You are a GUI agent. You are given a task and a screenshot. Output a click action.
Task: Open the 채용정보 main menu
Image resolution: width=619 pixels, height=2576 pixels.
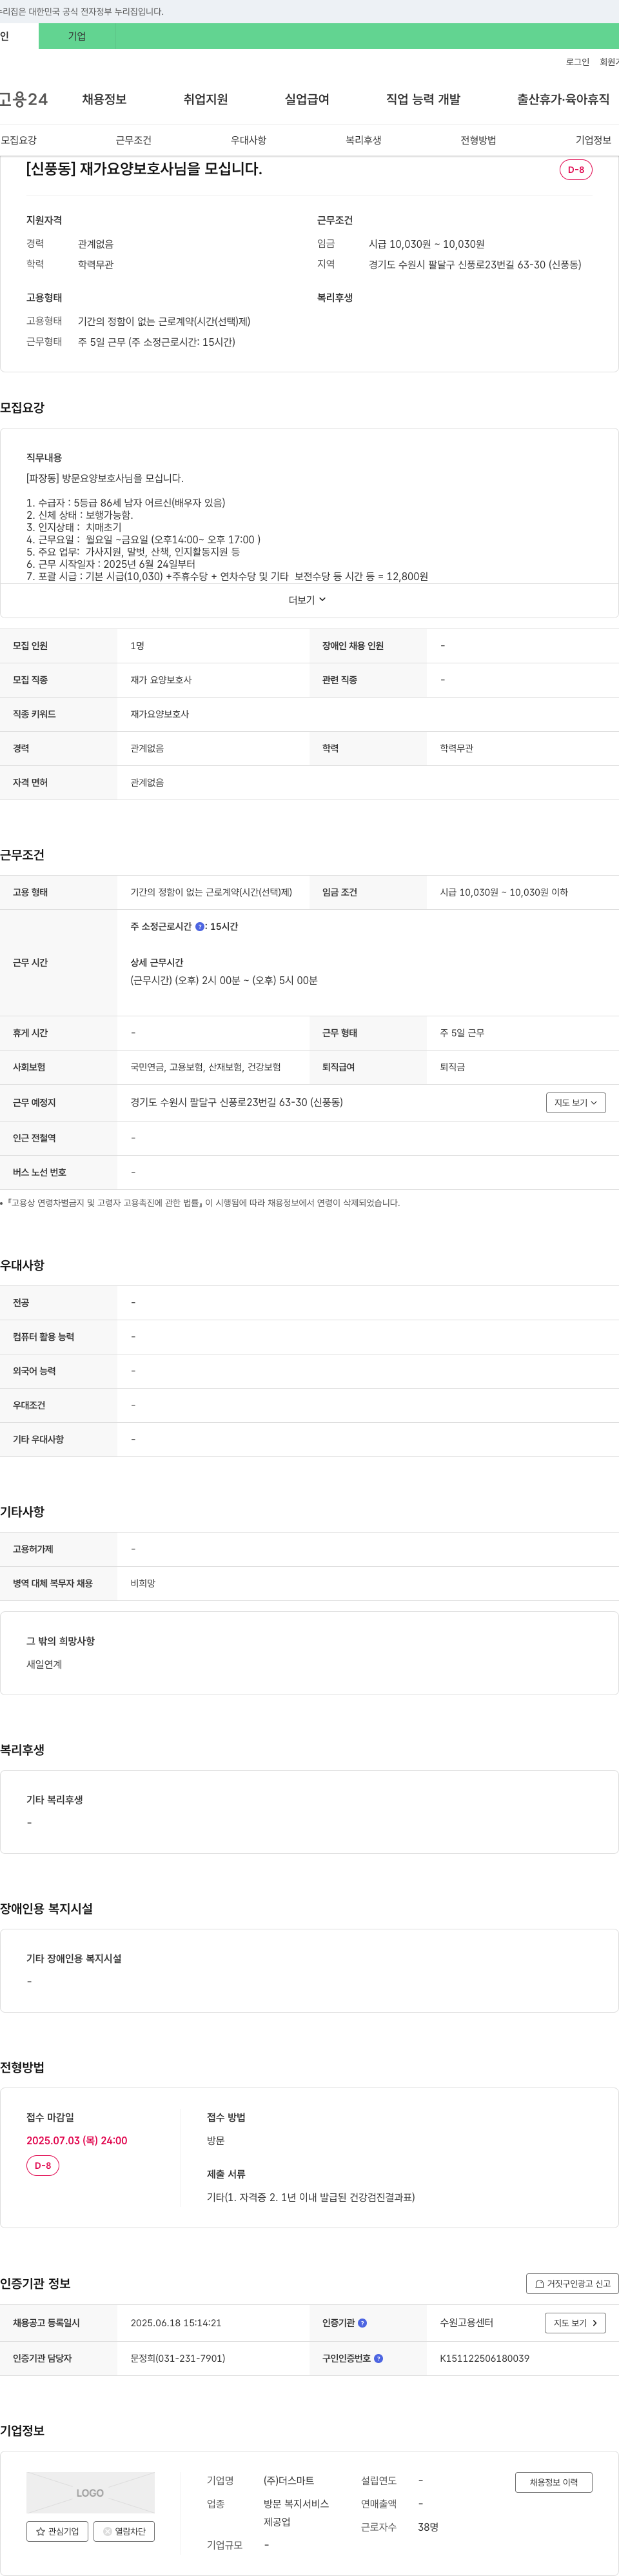point(104,99)
